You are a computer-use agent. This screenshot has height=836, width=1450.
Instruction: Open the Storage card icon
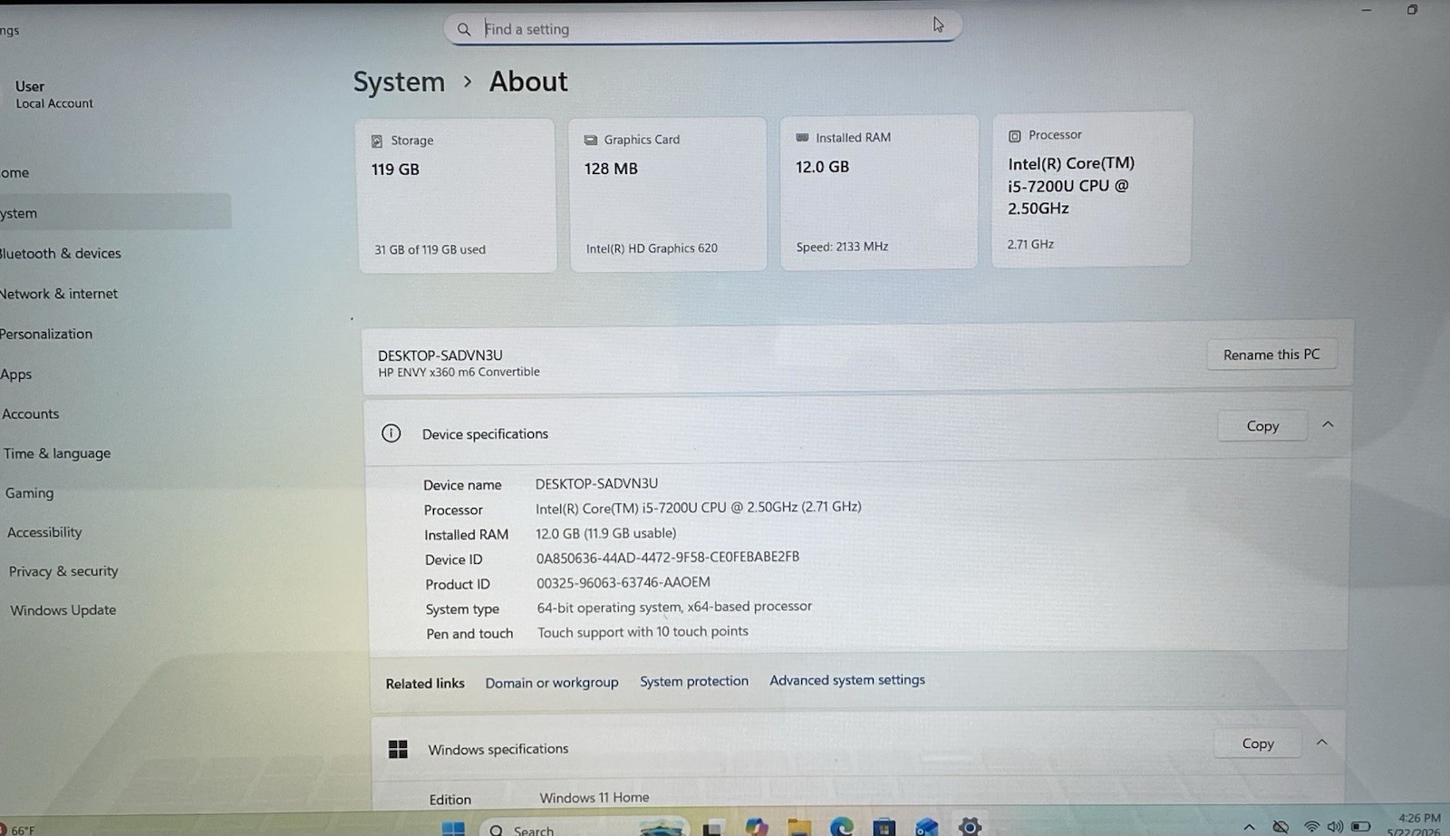click(x=377, y=141)
